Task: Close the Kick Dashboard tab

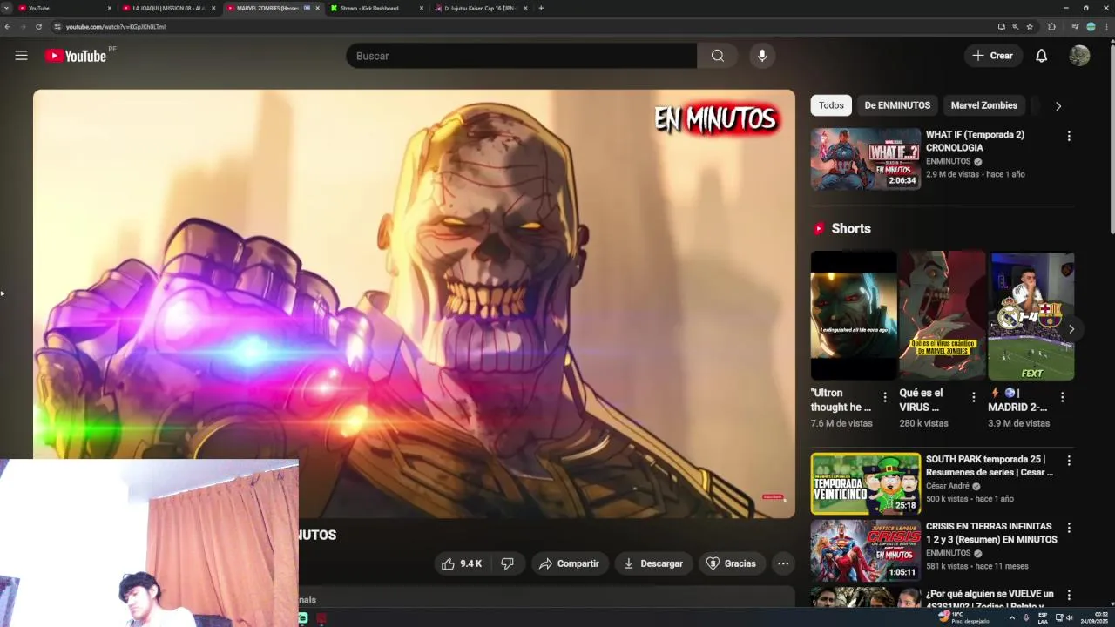Action: (422, 8)
